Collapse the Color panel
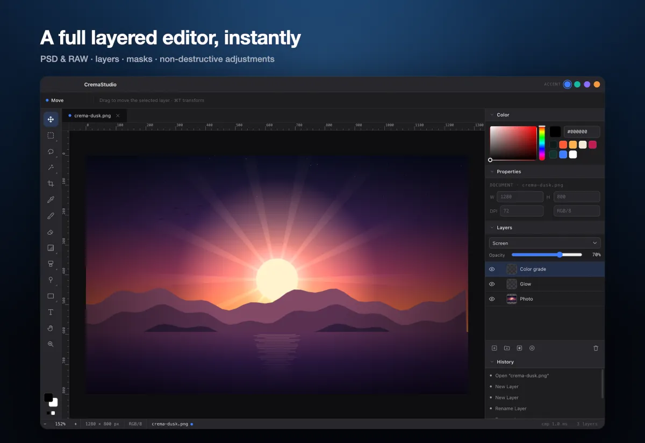The height and width of the screenshot is (443, 645). click(492, 115)
